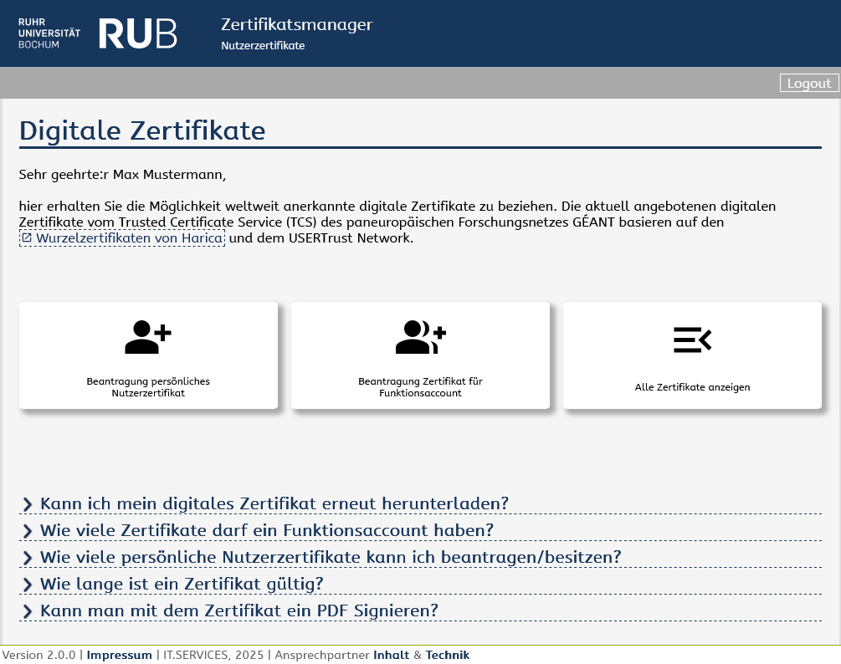Expand chevron for re-downloading digital certificate question
The image size is (841, 664).
[28, 504]
